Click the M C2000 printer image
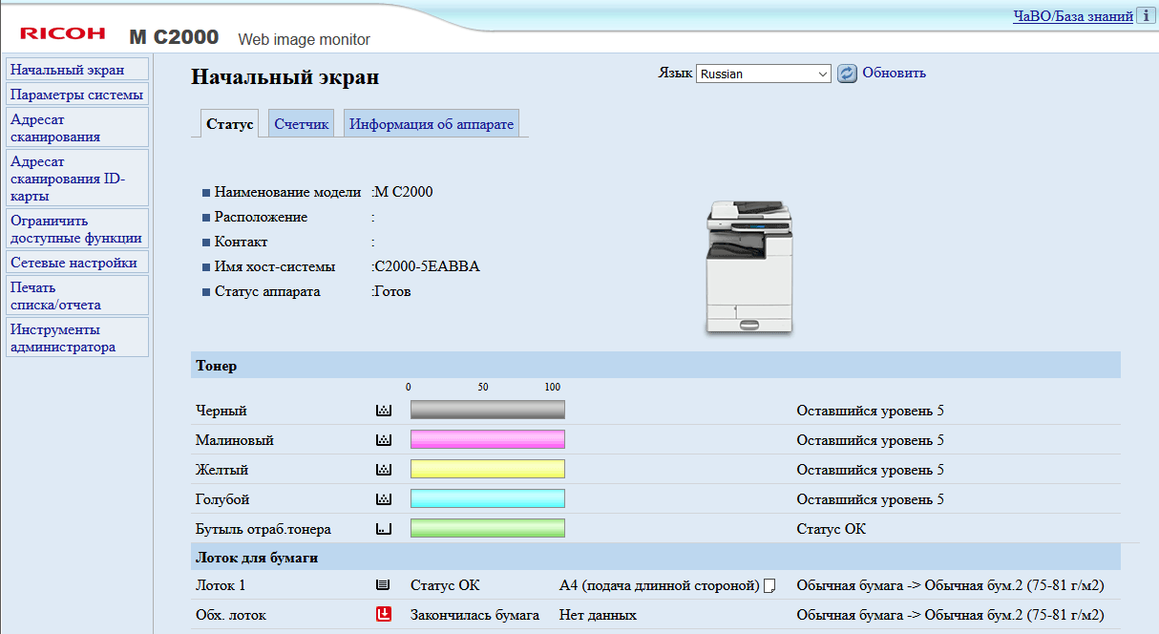The width and height of the screenshot is (1159, 634). [749, 267]
